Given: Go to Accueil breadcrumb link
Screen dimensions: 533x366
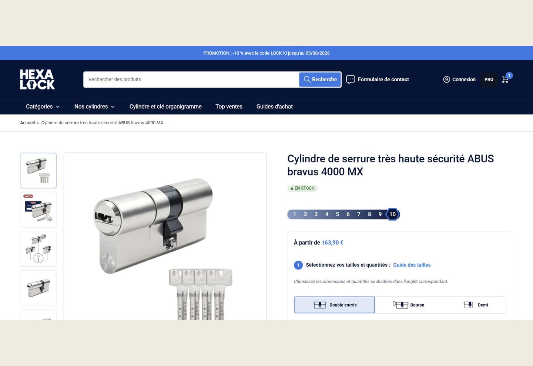Looking at the screenshot, I should tap(27, 123).
